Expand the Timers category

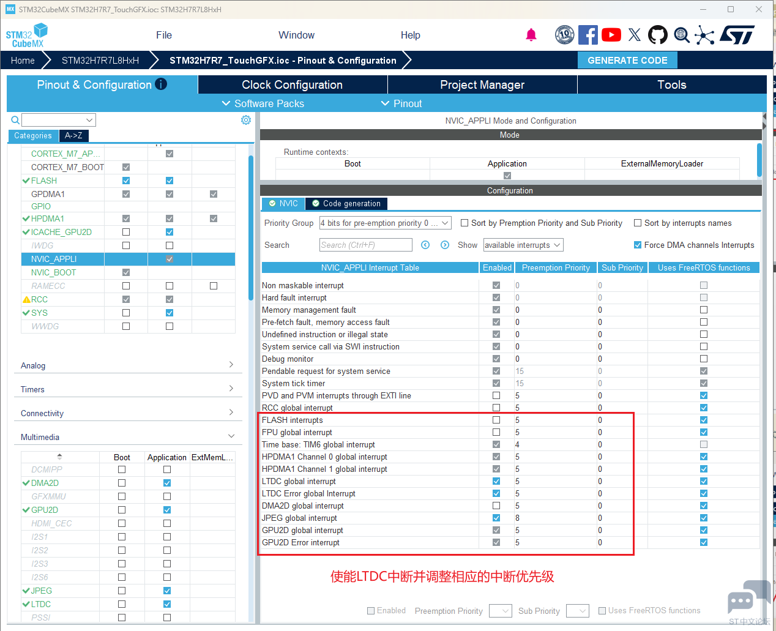(x=128, y=389)
